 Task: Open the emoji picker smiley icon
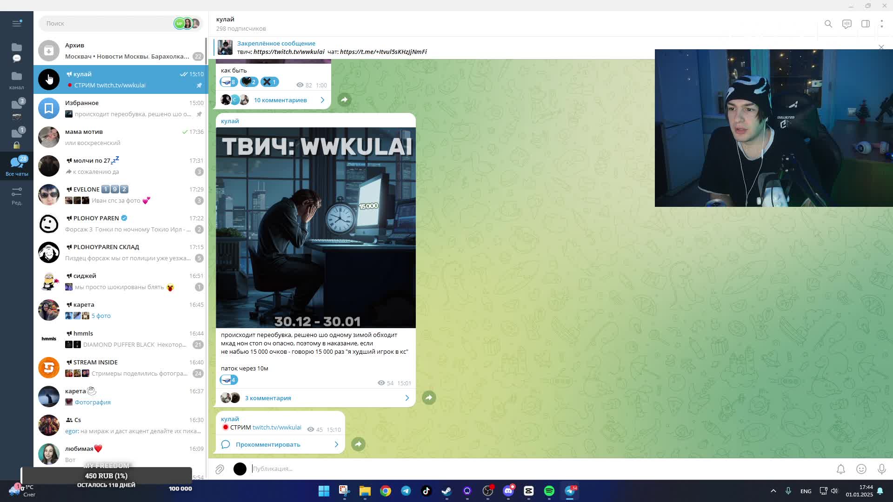[861, 469]
